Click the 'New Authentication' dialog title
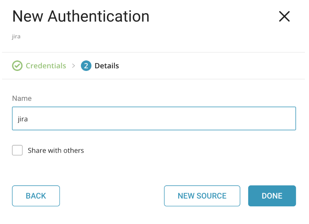309x224 pixels. (81, 16)
